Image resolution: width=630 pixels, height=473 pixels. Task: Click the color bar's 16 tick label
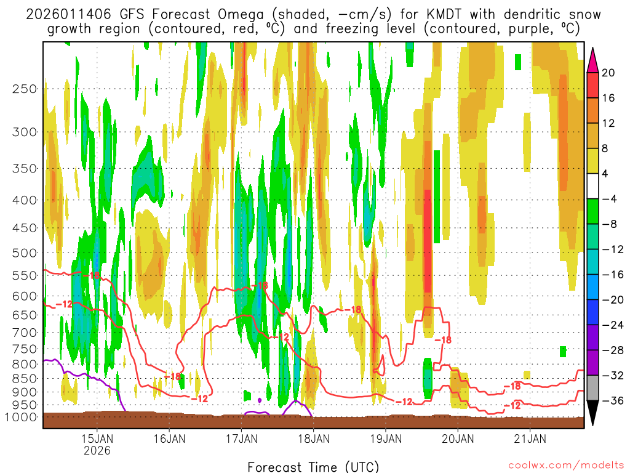[x=608, y=98]
